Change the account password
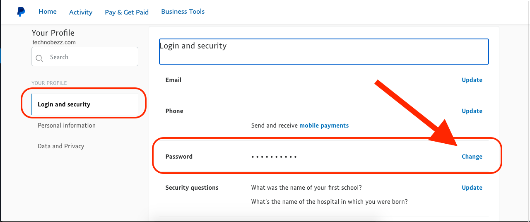530x222 pixels. click(472, 157)
